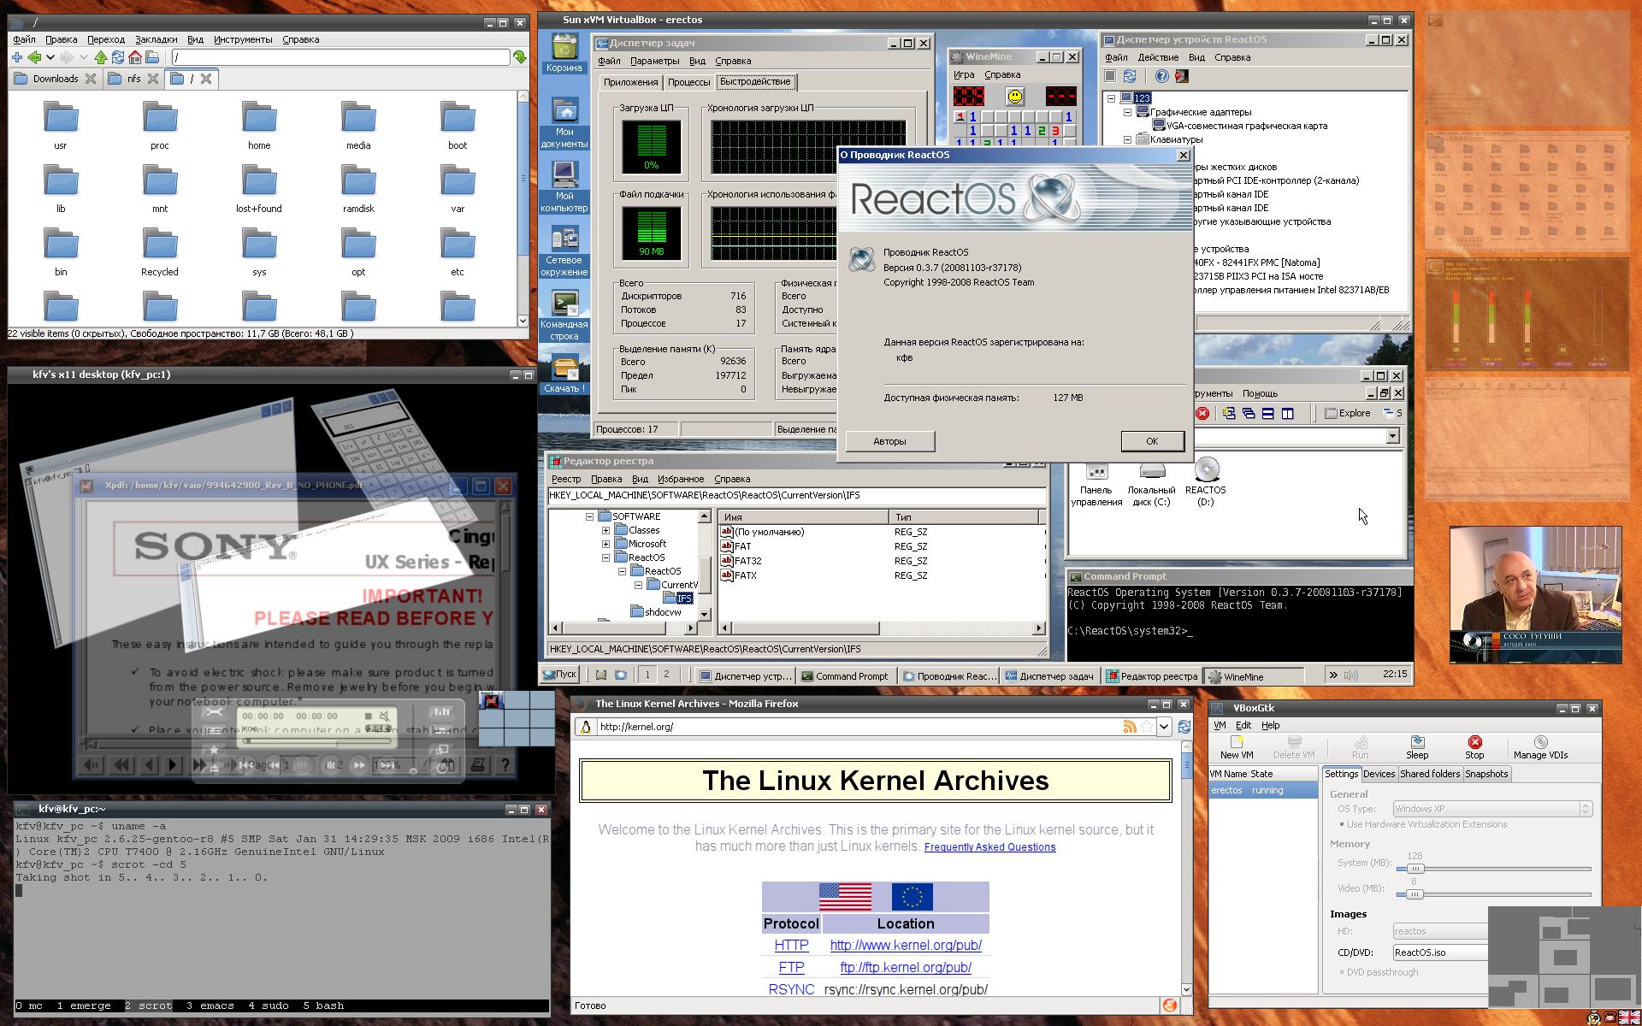Open Firefox URL bar dropdown arrow

1164,727
